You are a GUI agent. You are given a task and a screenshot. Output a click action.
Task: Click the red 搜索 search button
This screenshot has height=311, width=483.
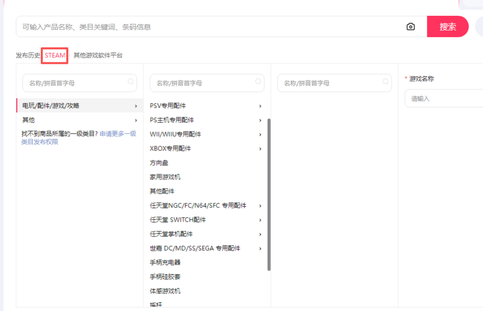(447, 27)
